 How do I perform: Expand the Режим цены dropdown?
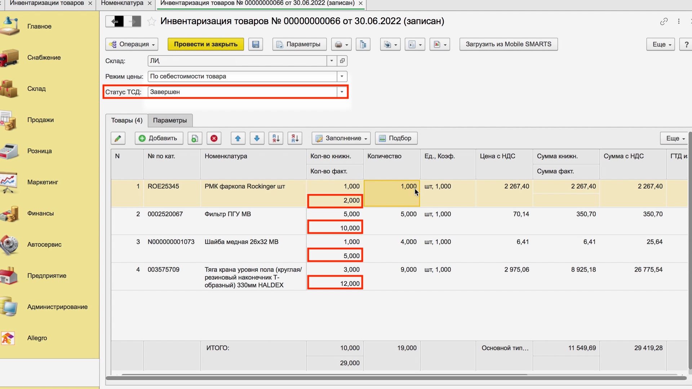click(342, 76)
